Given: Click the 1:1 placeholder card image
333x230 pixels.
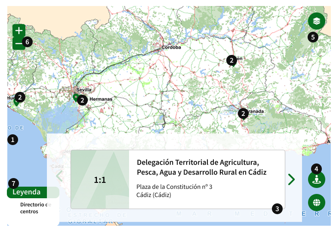Looking at the screenshot, I should (100, 179).
